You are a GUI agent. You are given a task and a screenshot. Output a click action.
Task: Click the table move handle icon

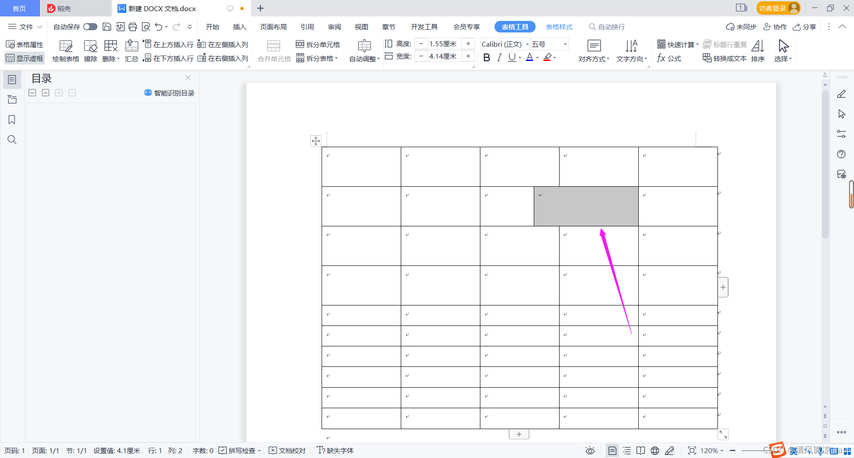click(x=316, y=141)
